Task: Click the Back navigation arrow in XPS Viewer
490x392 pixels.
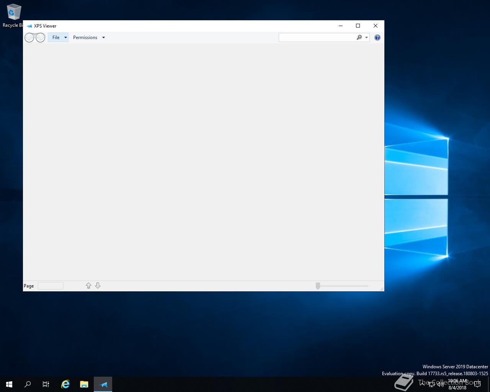Action: pos(29,38)
